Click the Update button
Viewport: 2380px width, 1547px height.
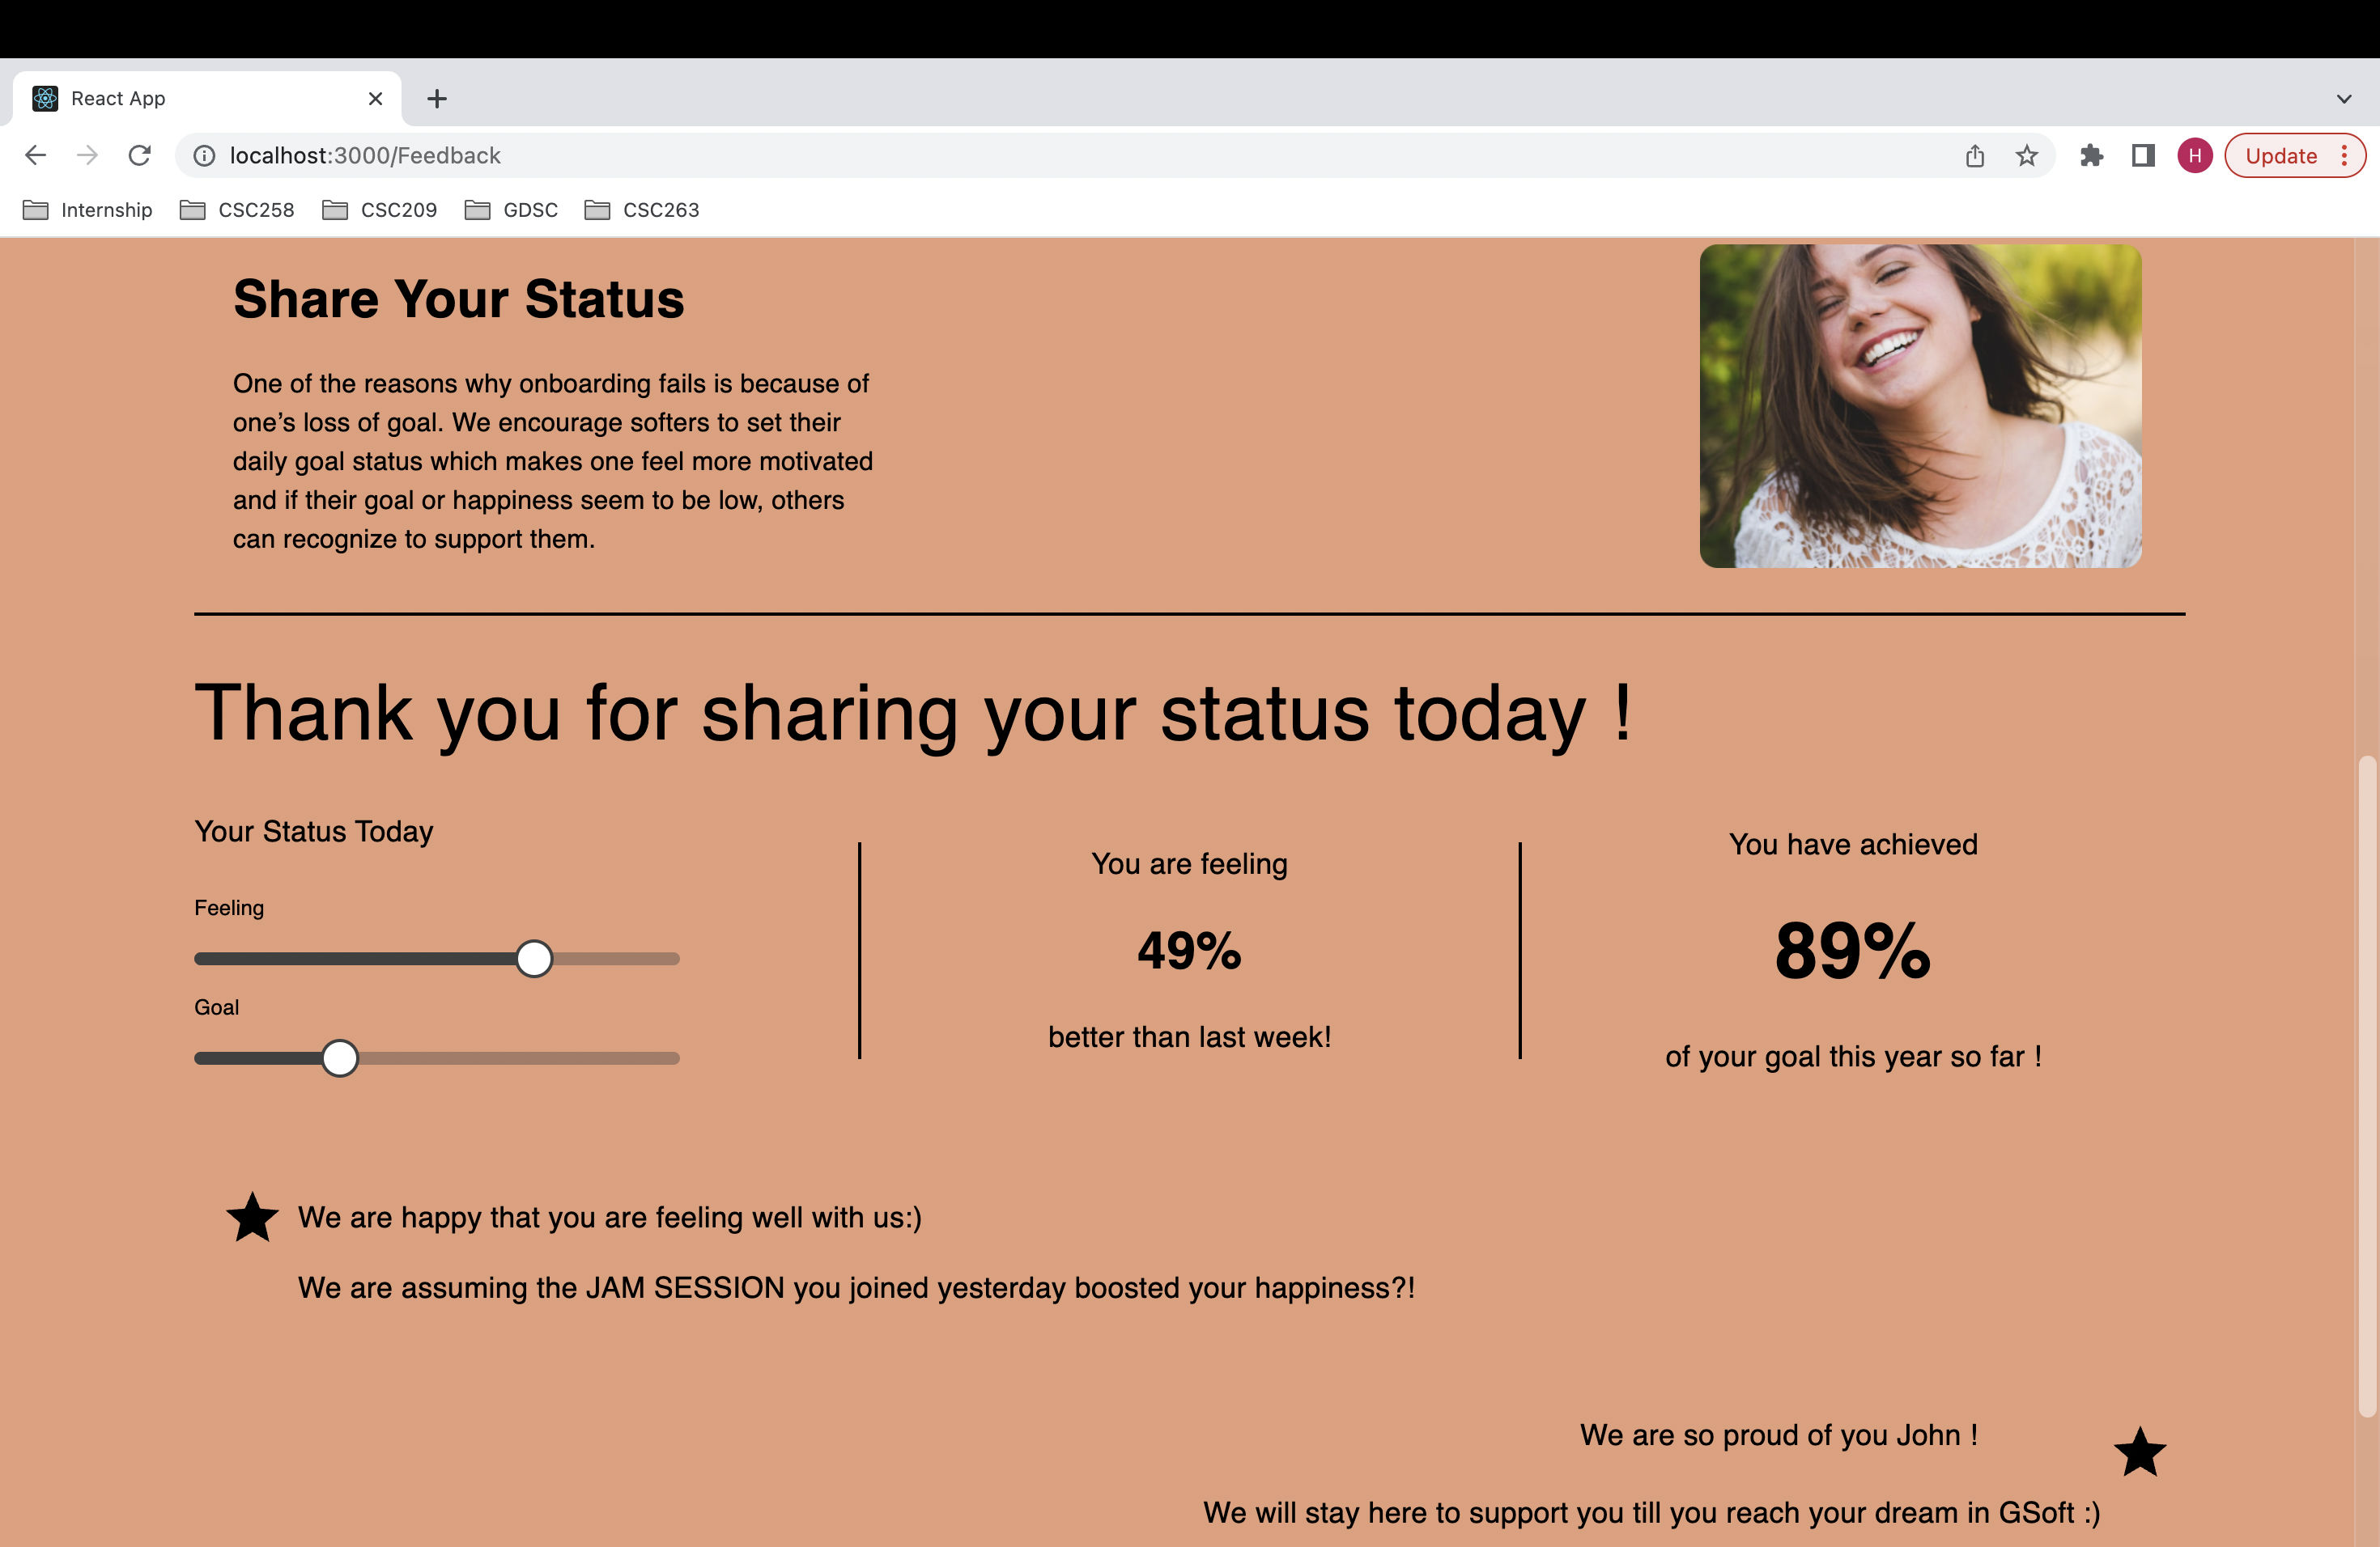2280,156
